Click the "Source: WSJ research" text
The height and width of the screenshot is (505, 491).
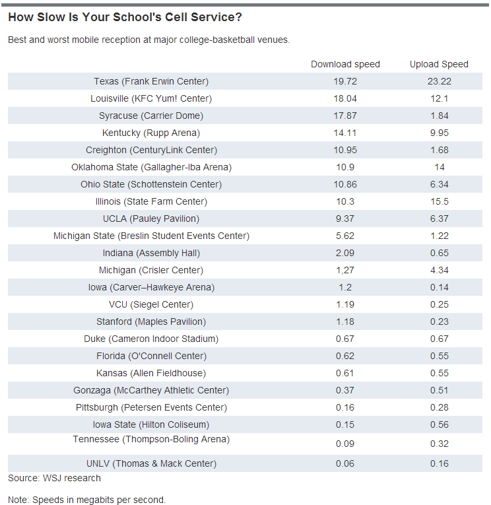point(54,478)
